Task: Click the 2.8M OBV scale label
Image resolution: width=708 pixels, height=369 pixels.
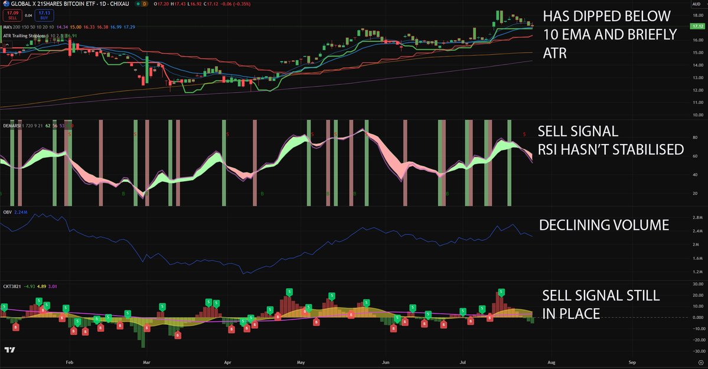Action: tap(698, 217)
